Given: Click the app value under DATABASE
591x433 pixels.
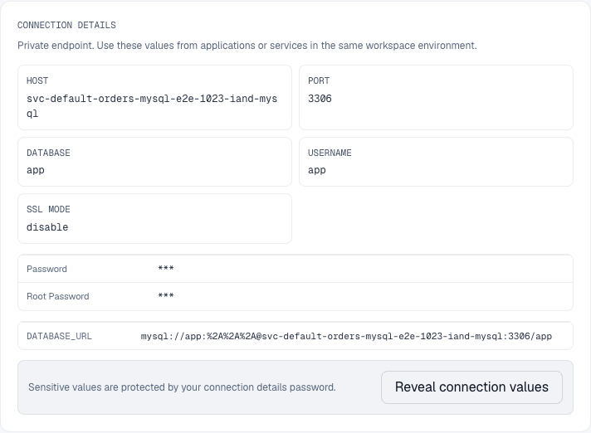Looking at the screenshot, I should pos(36,170).
